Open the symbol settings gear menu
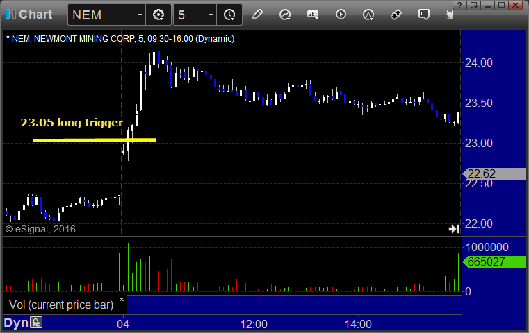The width and height of the screenshot is (529, 333). (158, 15)
